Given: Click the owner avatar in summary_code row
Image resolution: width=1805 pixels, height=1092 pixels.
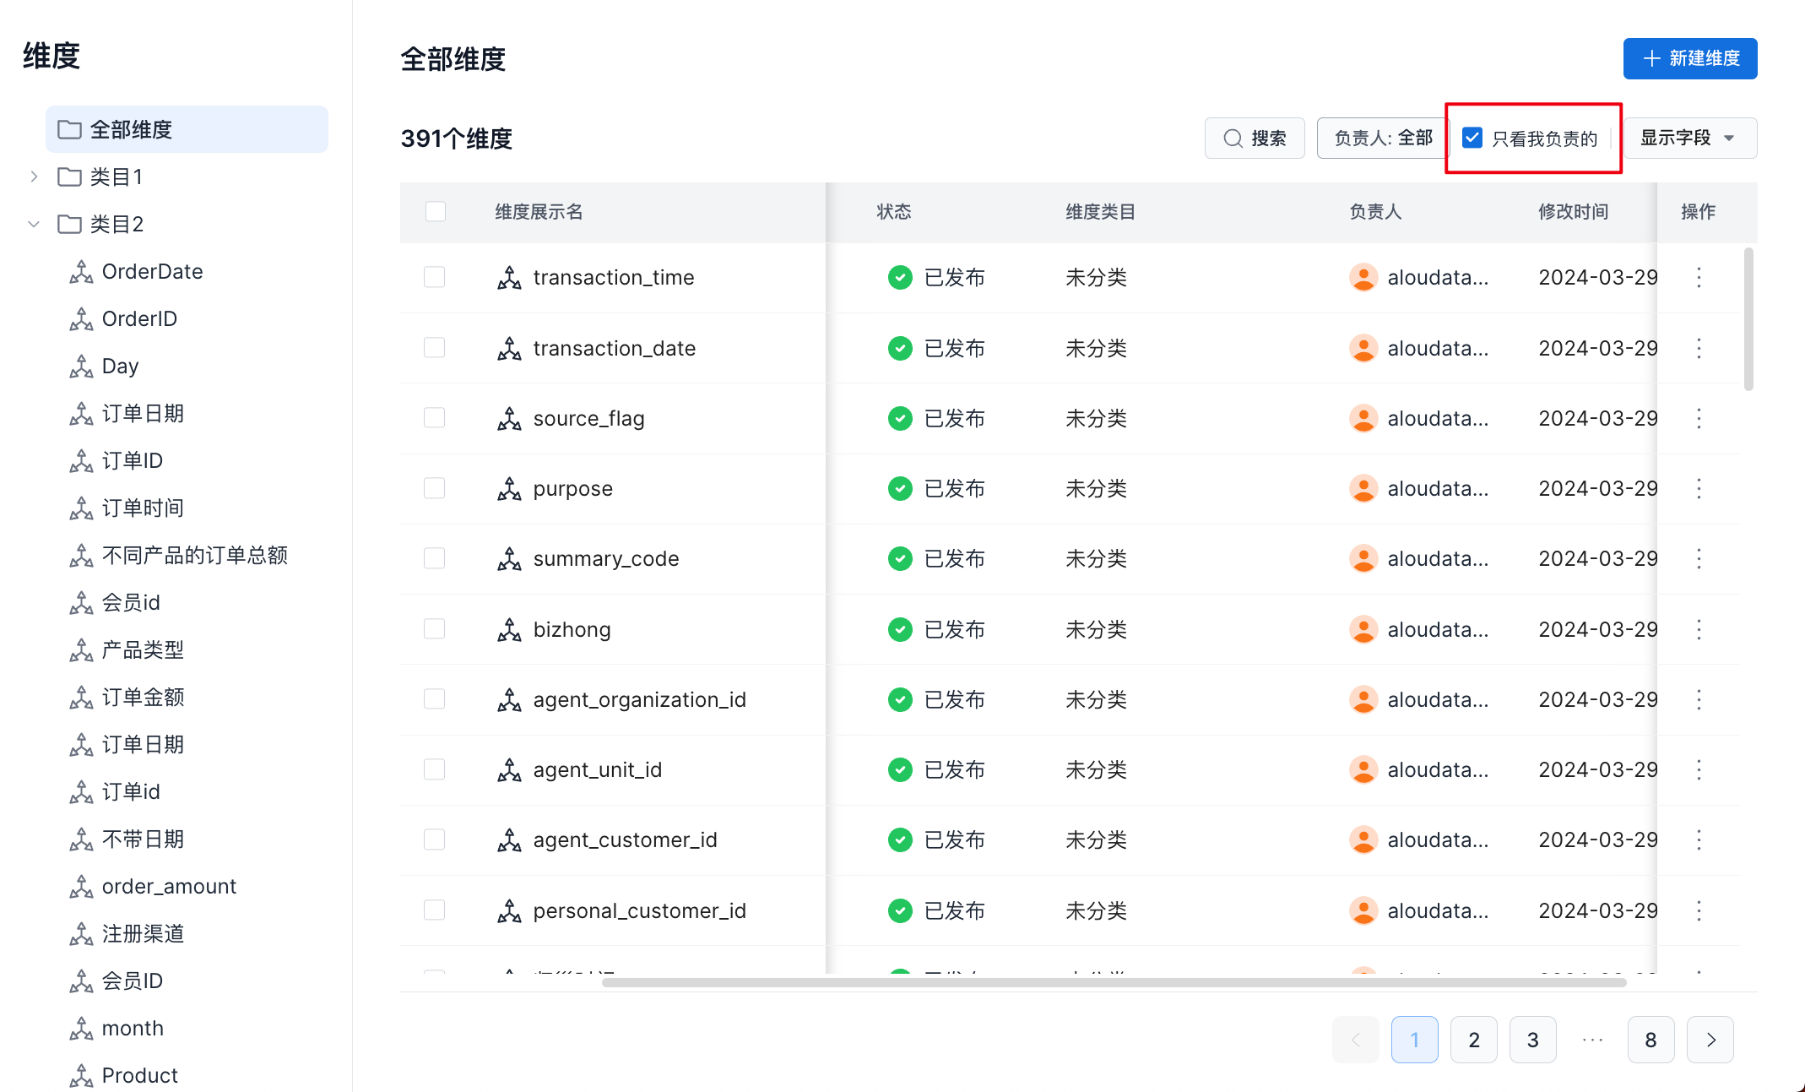Looking at the screenshot, I should pos(1363,559).
